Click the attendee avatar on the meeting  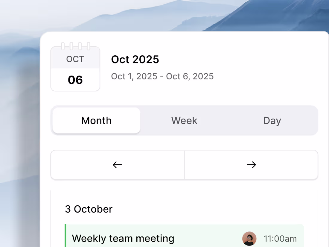click(249, 239)
